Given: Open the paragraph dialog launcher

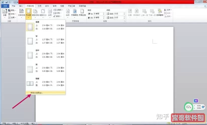Looking at the screenshot, I should pos(125,21).
